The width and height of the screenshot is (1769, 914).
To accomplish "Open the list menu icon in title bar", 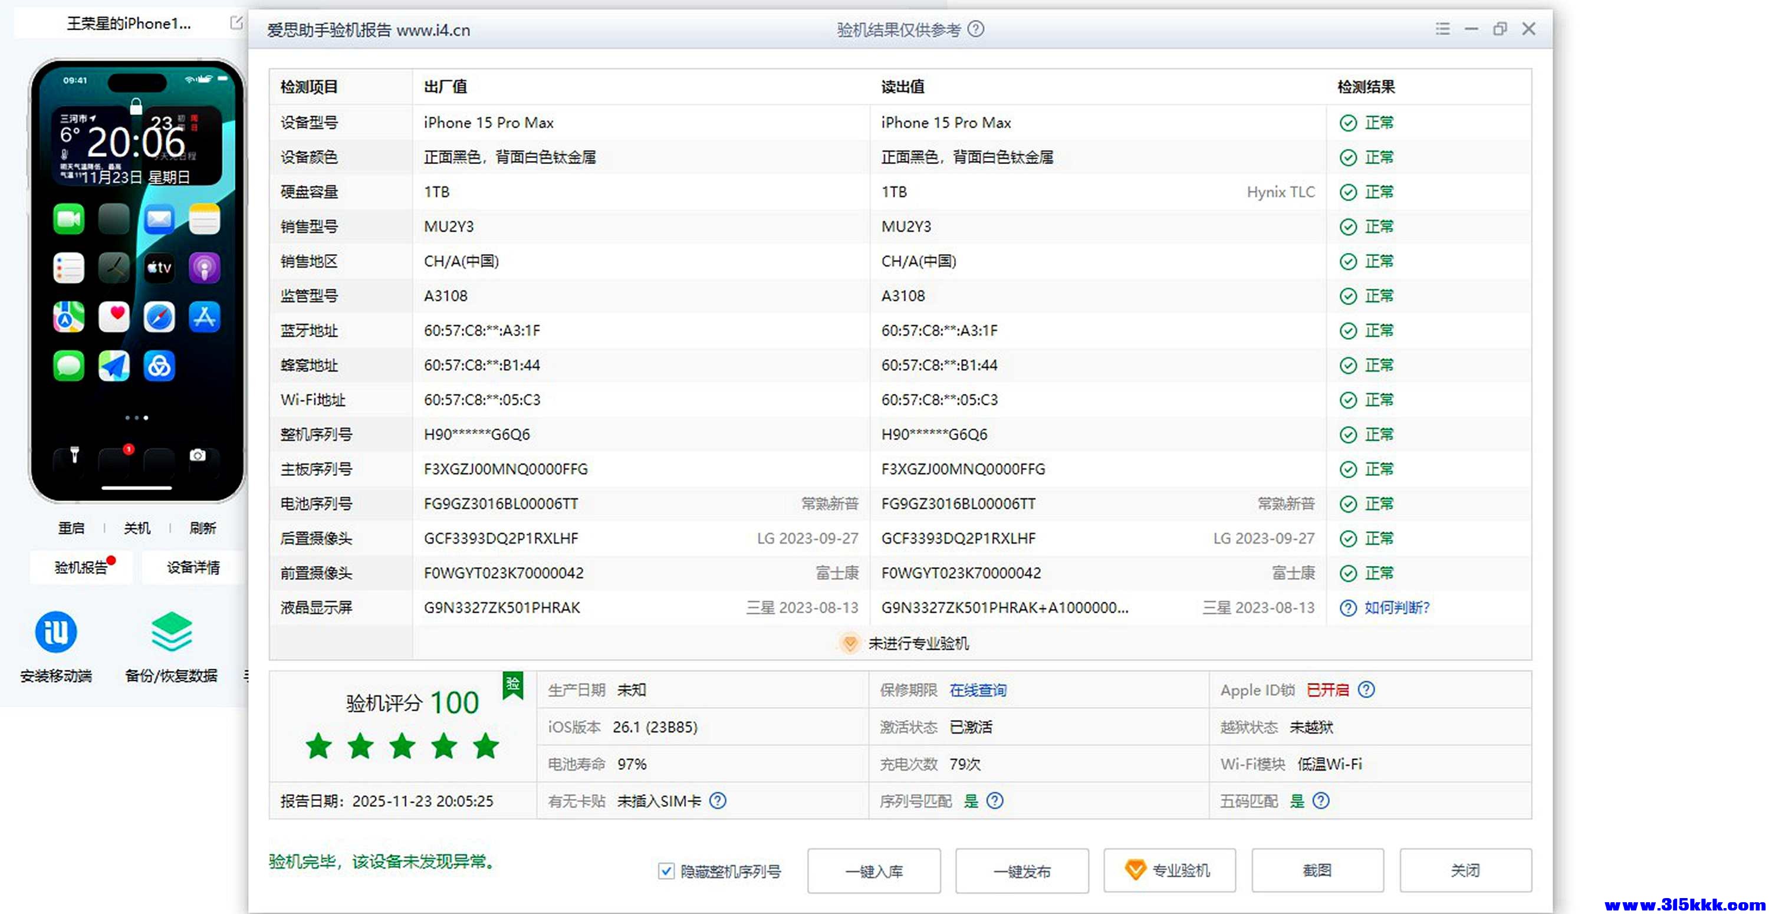I will click(1442, 29).
